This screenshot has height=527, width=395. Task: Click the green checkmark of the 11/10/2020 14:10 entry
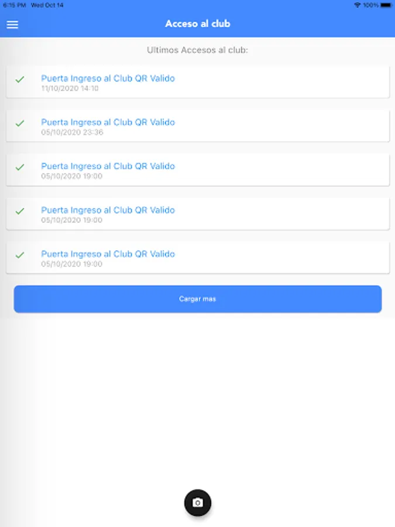coord(20,79)
